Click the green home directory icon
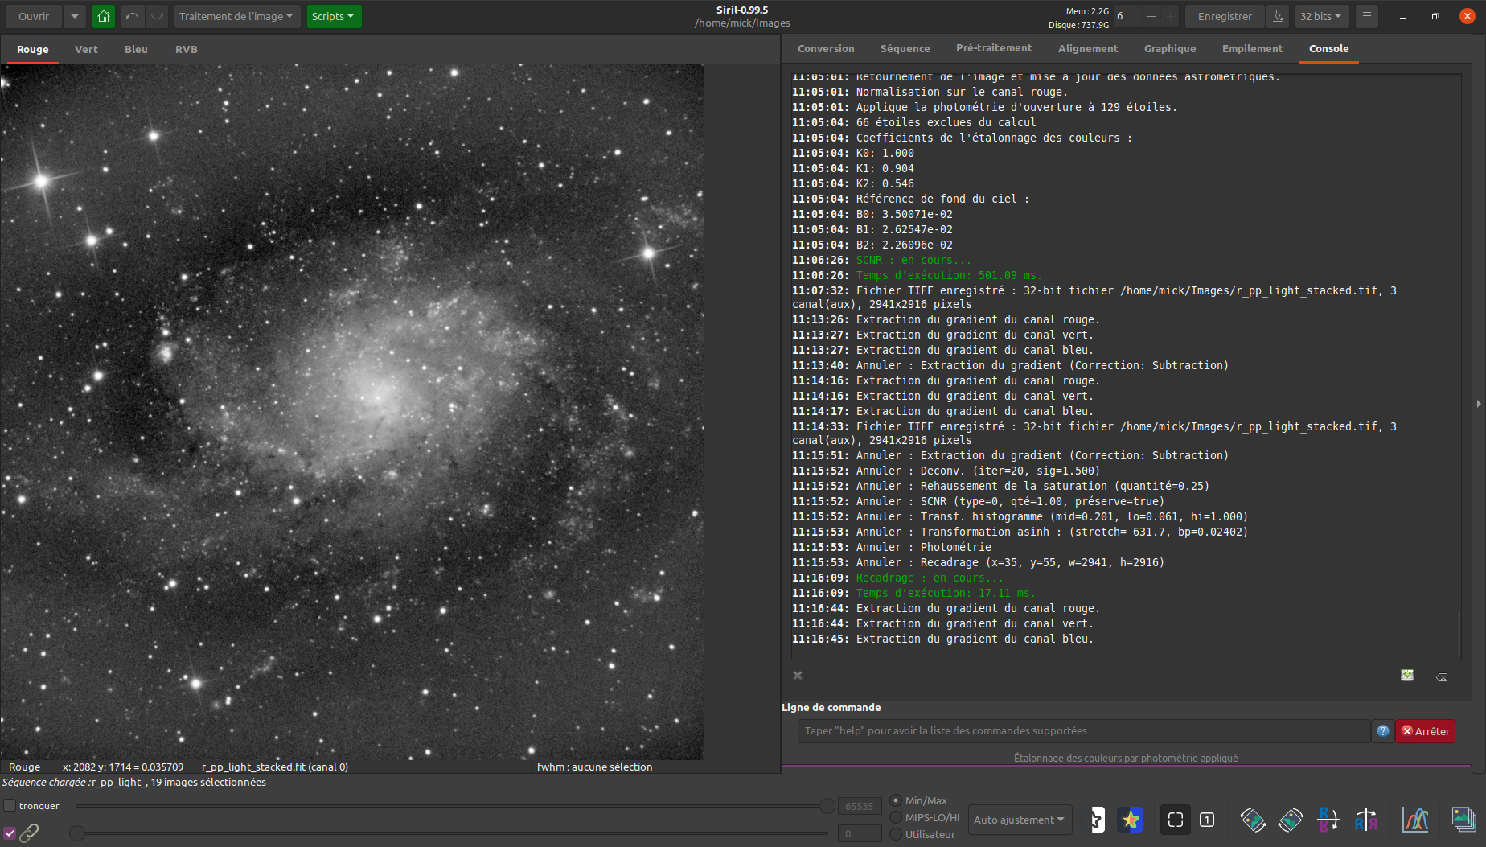The height and width of the screenshot is (847, 1486). click(x=104, y=16)
